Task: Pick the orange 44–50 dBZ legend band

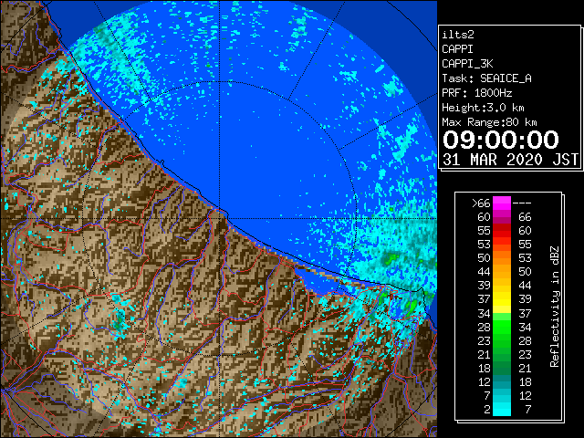Action: (502, 272)
